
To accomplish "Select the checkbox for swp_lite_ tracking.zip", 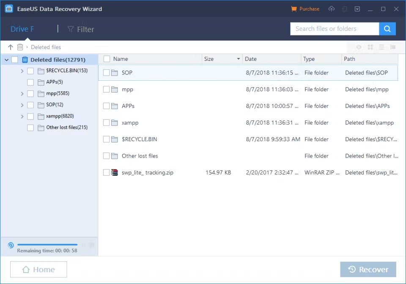I will click(106, 172).
